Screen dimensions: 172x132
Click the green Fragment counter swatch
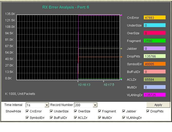(x=155, y=41)
